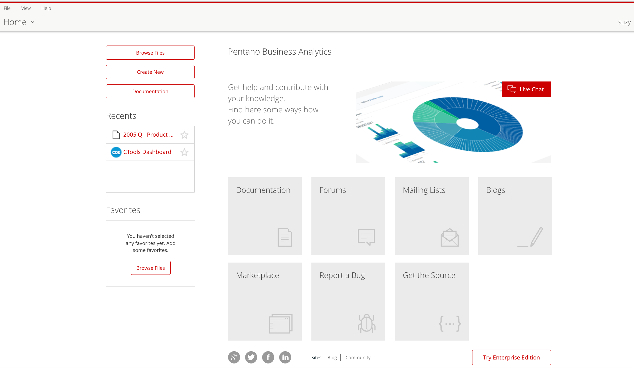Viewport: 634px width, 368px height.
Task: Click the Get the Source tile heading
Action: [x=429, y=275]
